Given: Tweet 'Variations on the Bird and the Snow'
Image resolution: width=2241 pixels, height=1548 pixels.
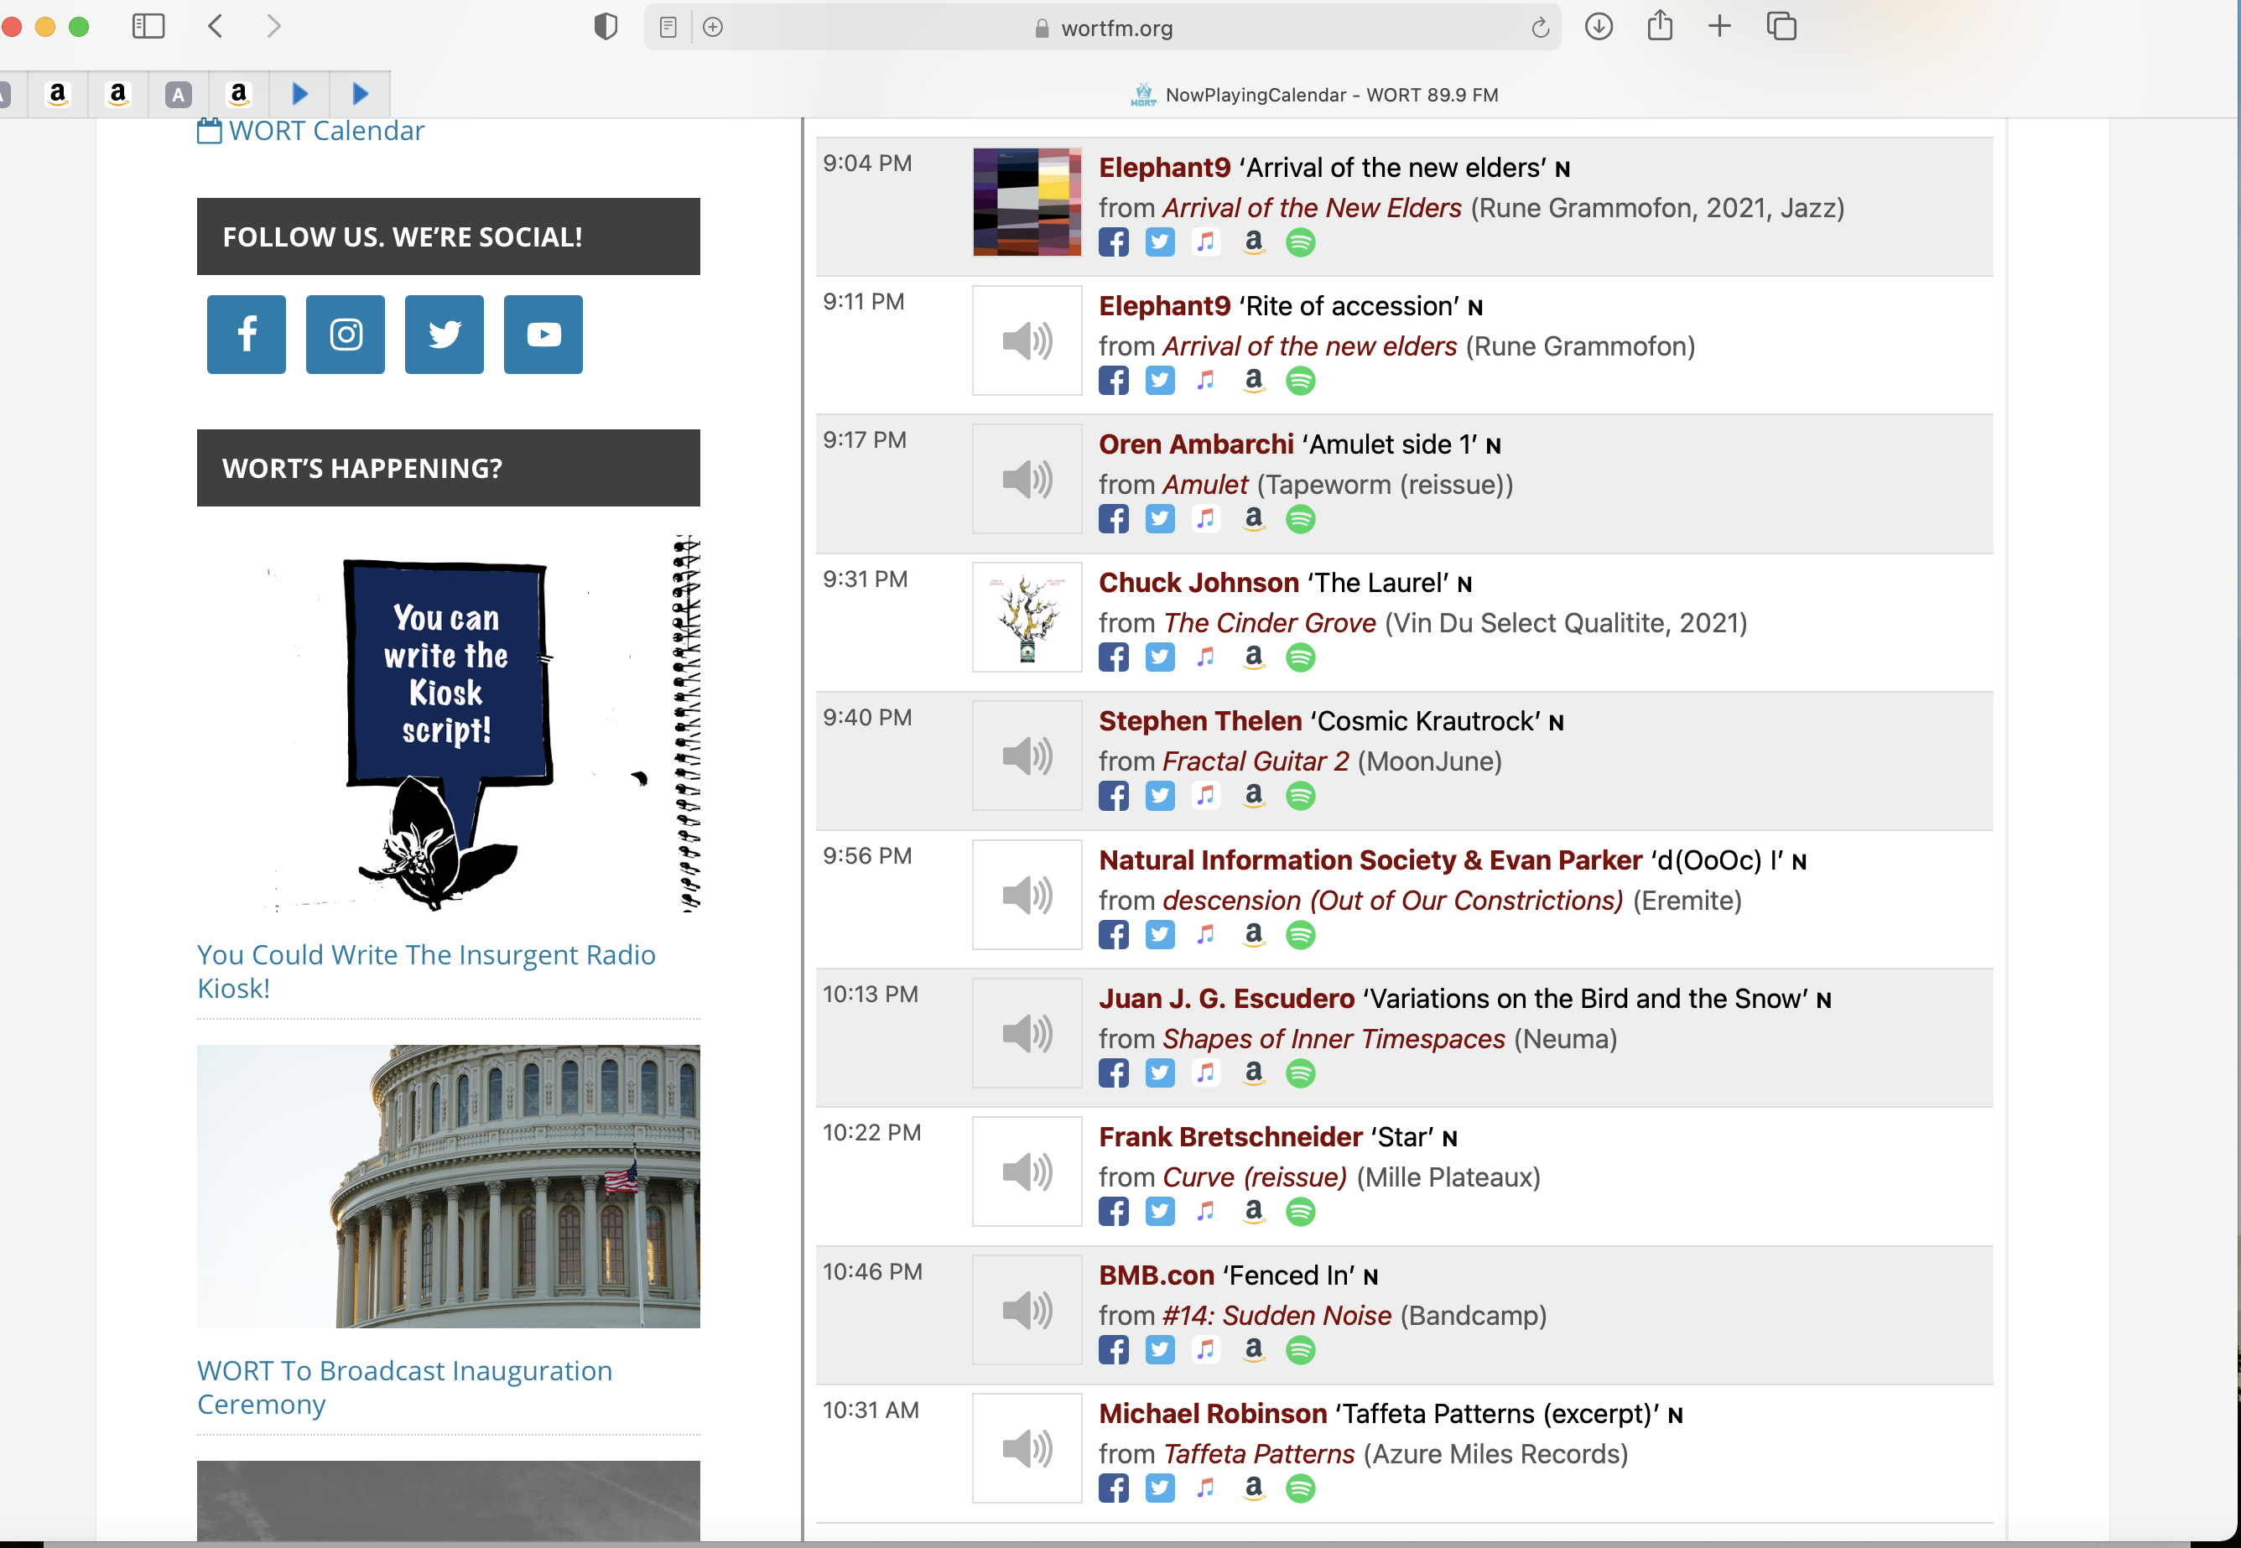Looking at the screenshot, I should click(x=1160, y=1073).
